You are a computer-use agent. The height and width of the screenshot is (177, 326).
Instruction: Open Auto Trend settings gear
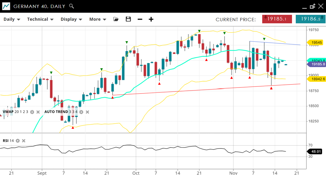pyautogui.click(x=81, y=112)
